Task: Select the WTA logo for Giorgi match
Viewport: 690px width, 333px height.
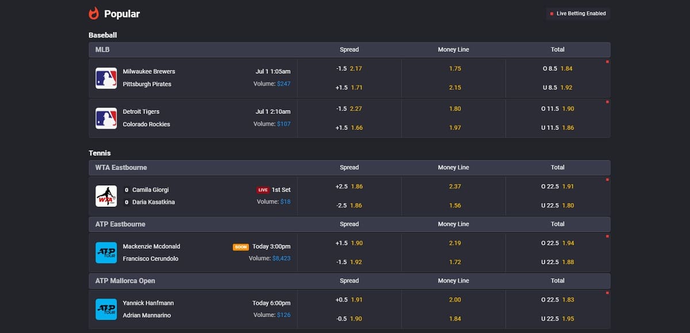Action: (106, 196)
